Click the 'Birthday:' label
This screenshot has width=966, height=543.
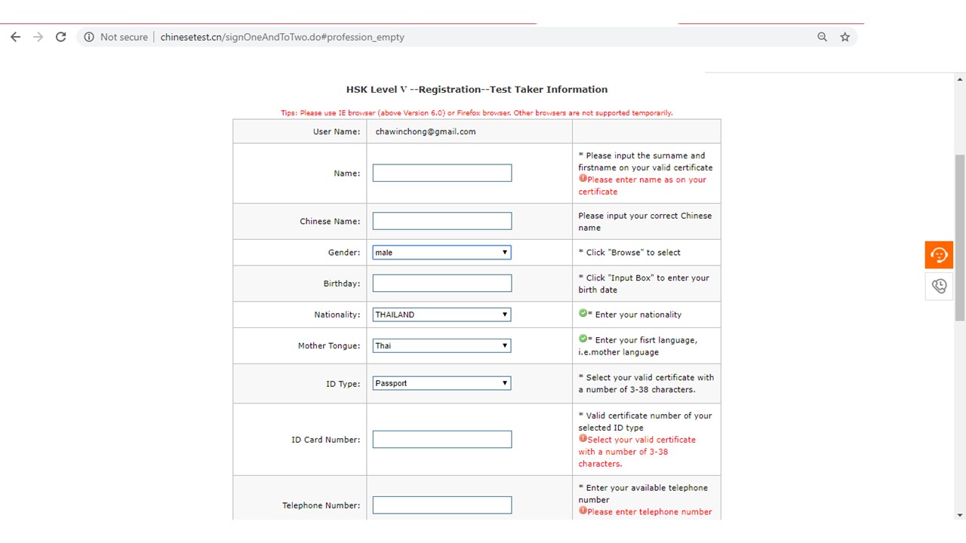pos(342,284)
